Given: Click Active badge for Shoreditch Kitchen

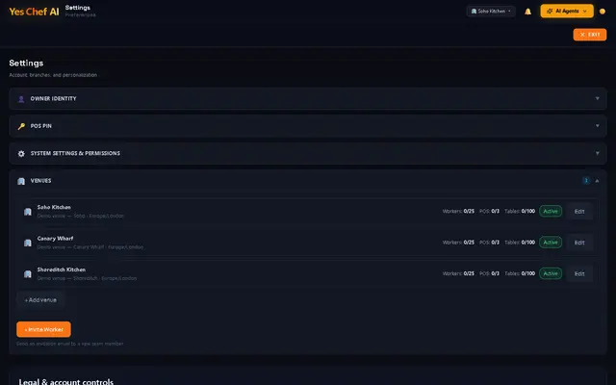Looking at the screenshot, I should click(x=551, y=273).
